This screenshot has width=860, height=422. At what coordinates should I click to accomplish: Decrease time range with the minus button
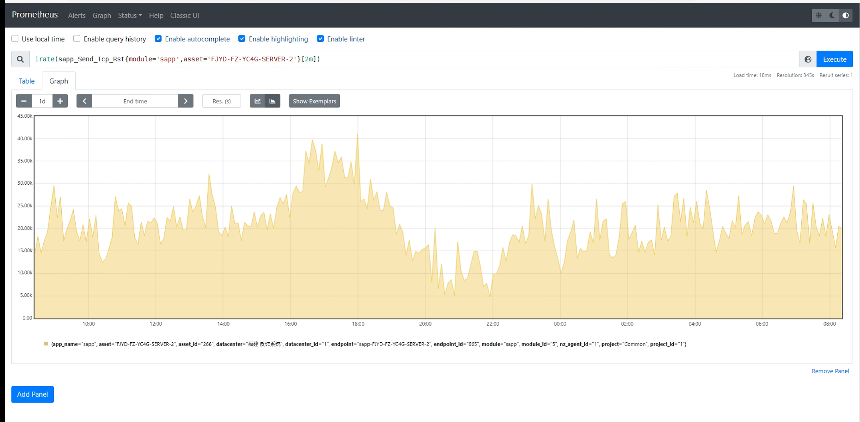pos(24,101)
